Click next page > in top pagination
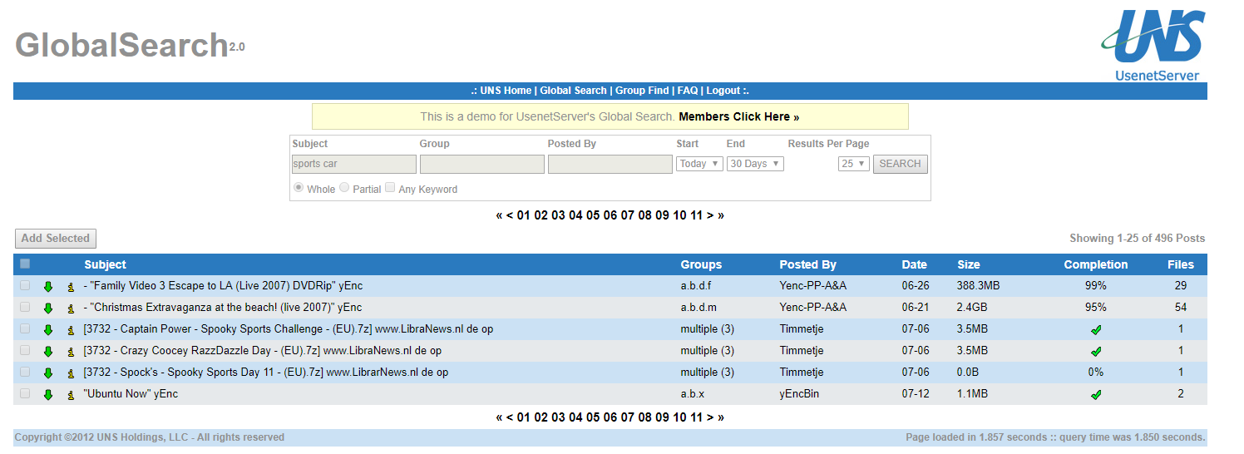 [710, 215]
